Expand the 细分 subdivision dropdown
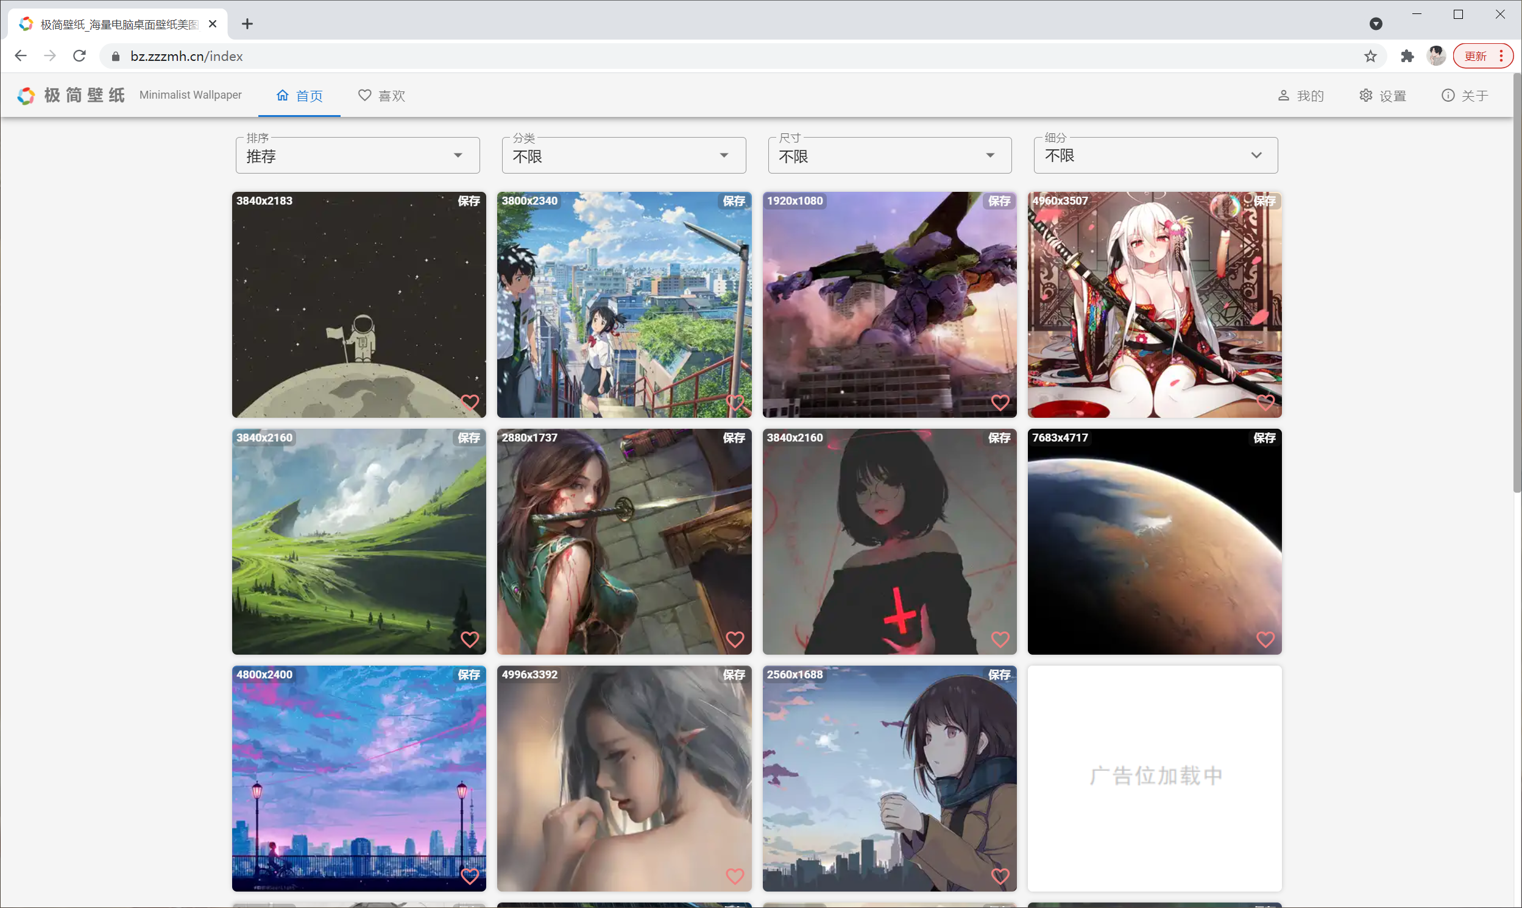 tap(1155, 155)
